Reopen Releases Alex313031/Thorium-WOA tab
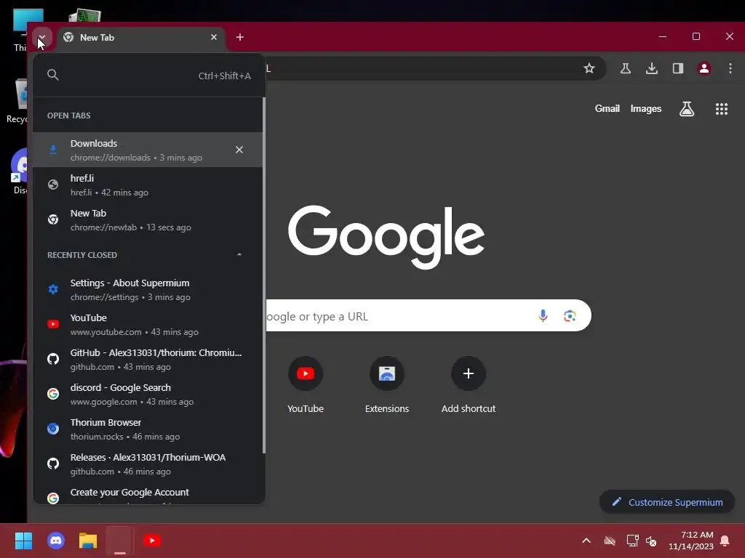 tap(148, 464)
